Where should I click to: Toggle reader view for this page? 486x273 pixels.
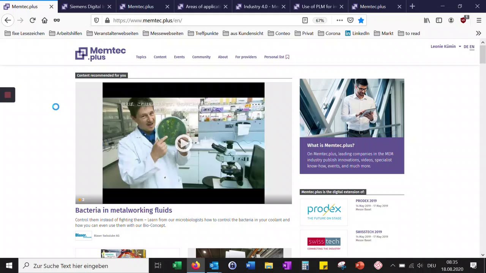pyautogui.click(x=305, y=20)
